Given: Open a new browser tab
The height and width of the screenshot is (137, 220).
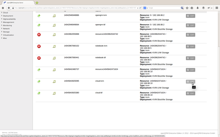Looking at the screenshot, I should click(x=37, y=3).
